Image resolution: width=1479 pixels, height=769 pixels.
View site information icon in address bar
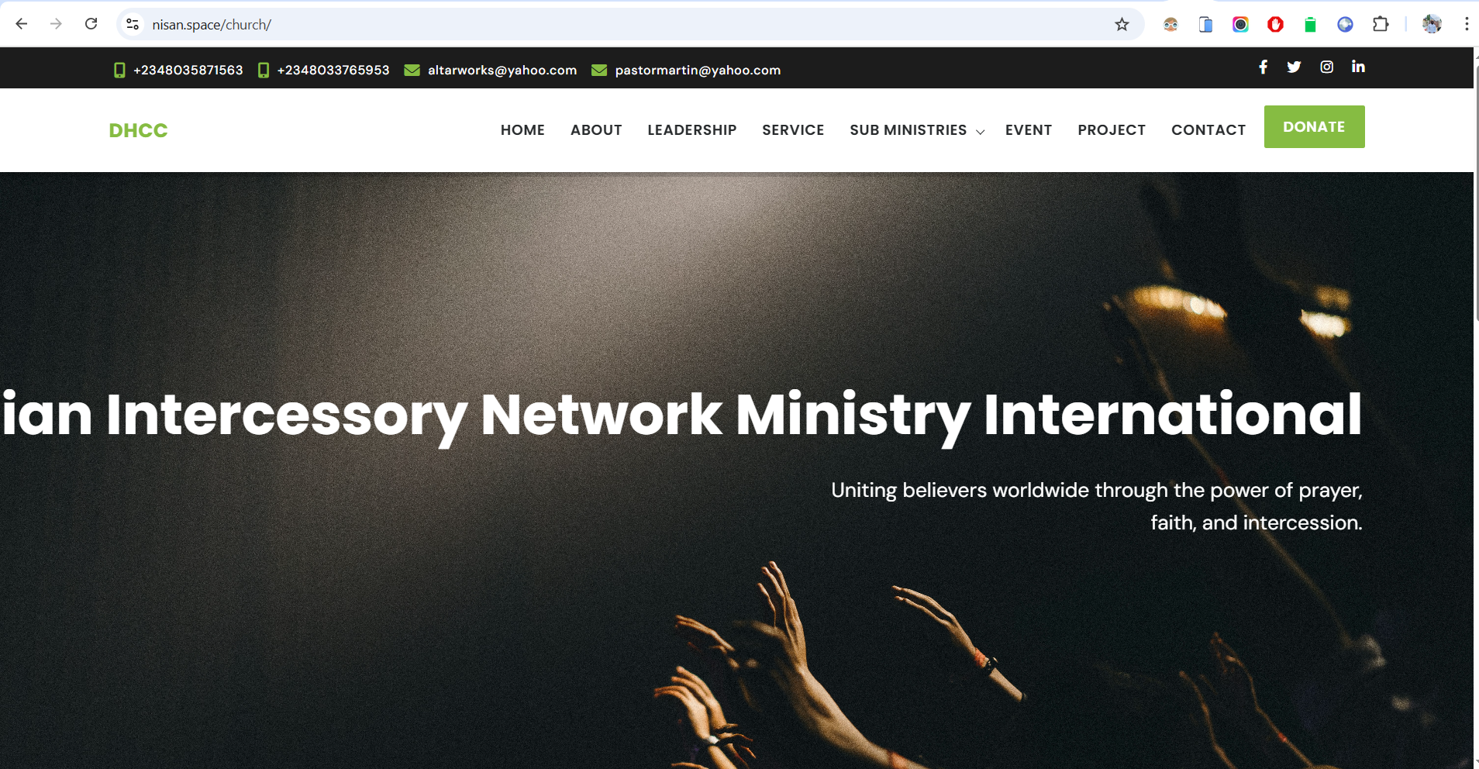(x=133, y=25)
